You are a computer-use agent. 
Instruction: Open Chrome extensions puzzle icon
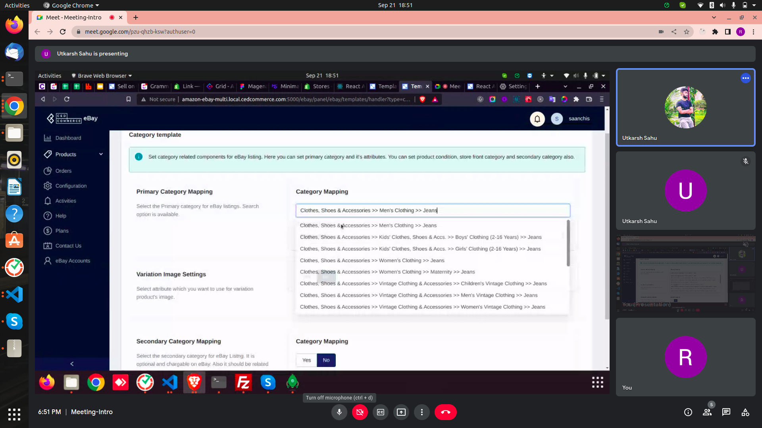point(715,32)
